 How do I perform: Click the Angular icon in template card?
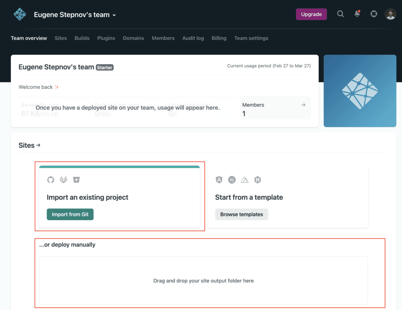point(219,180)
